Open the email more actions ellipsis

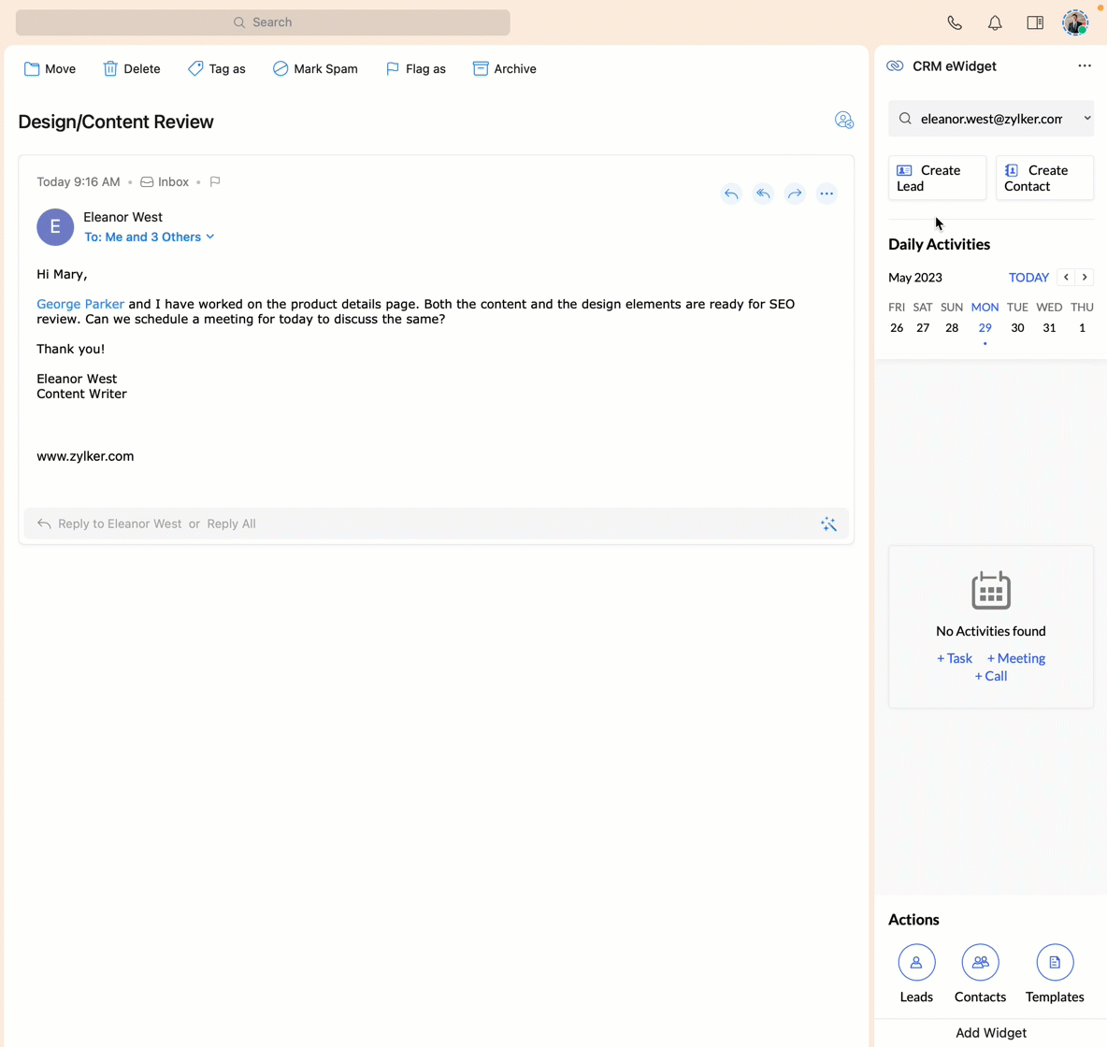point(827,194)
